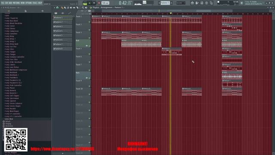Open the Playlist view from top toolbar
275x155 pixels.
[192, 3]
